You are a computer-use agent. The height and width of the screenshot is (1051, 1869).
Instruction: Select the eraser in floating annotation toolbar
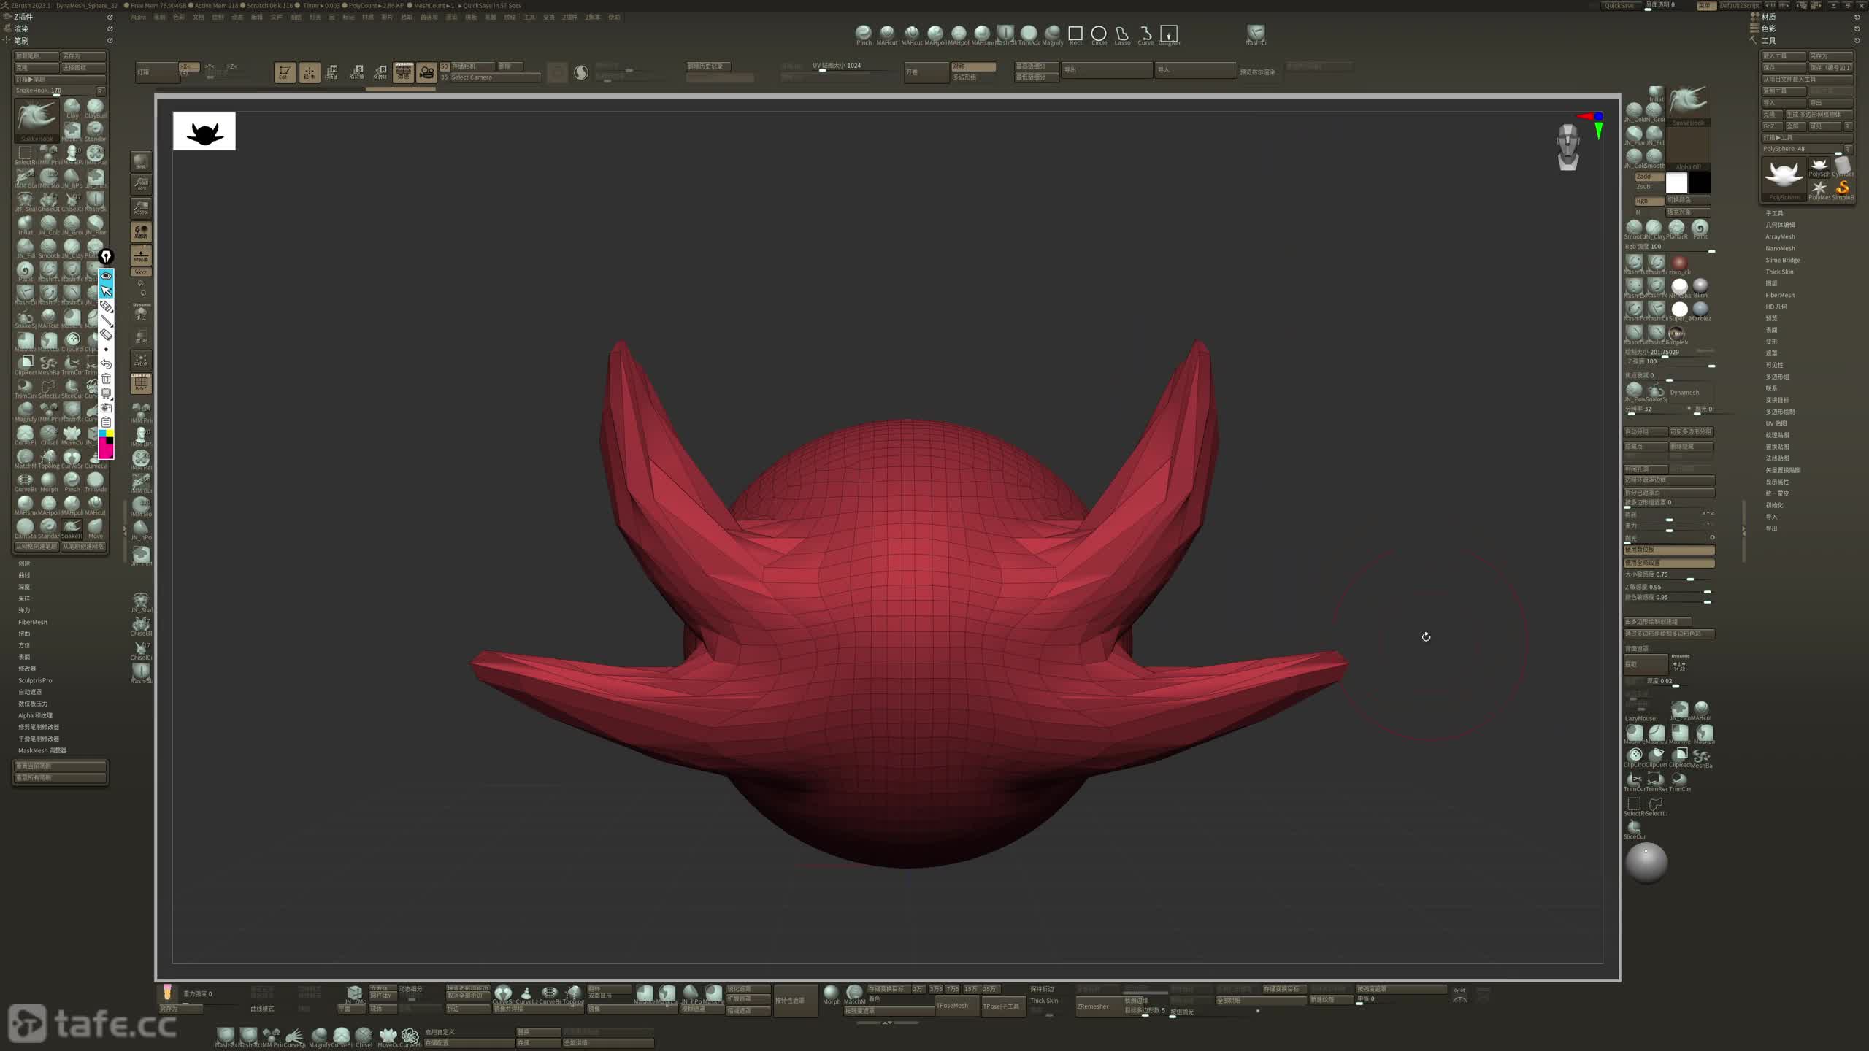pyautogui.click(x=106, y=334)
